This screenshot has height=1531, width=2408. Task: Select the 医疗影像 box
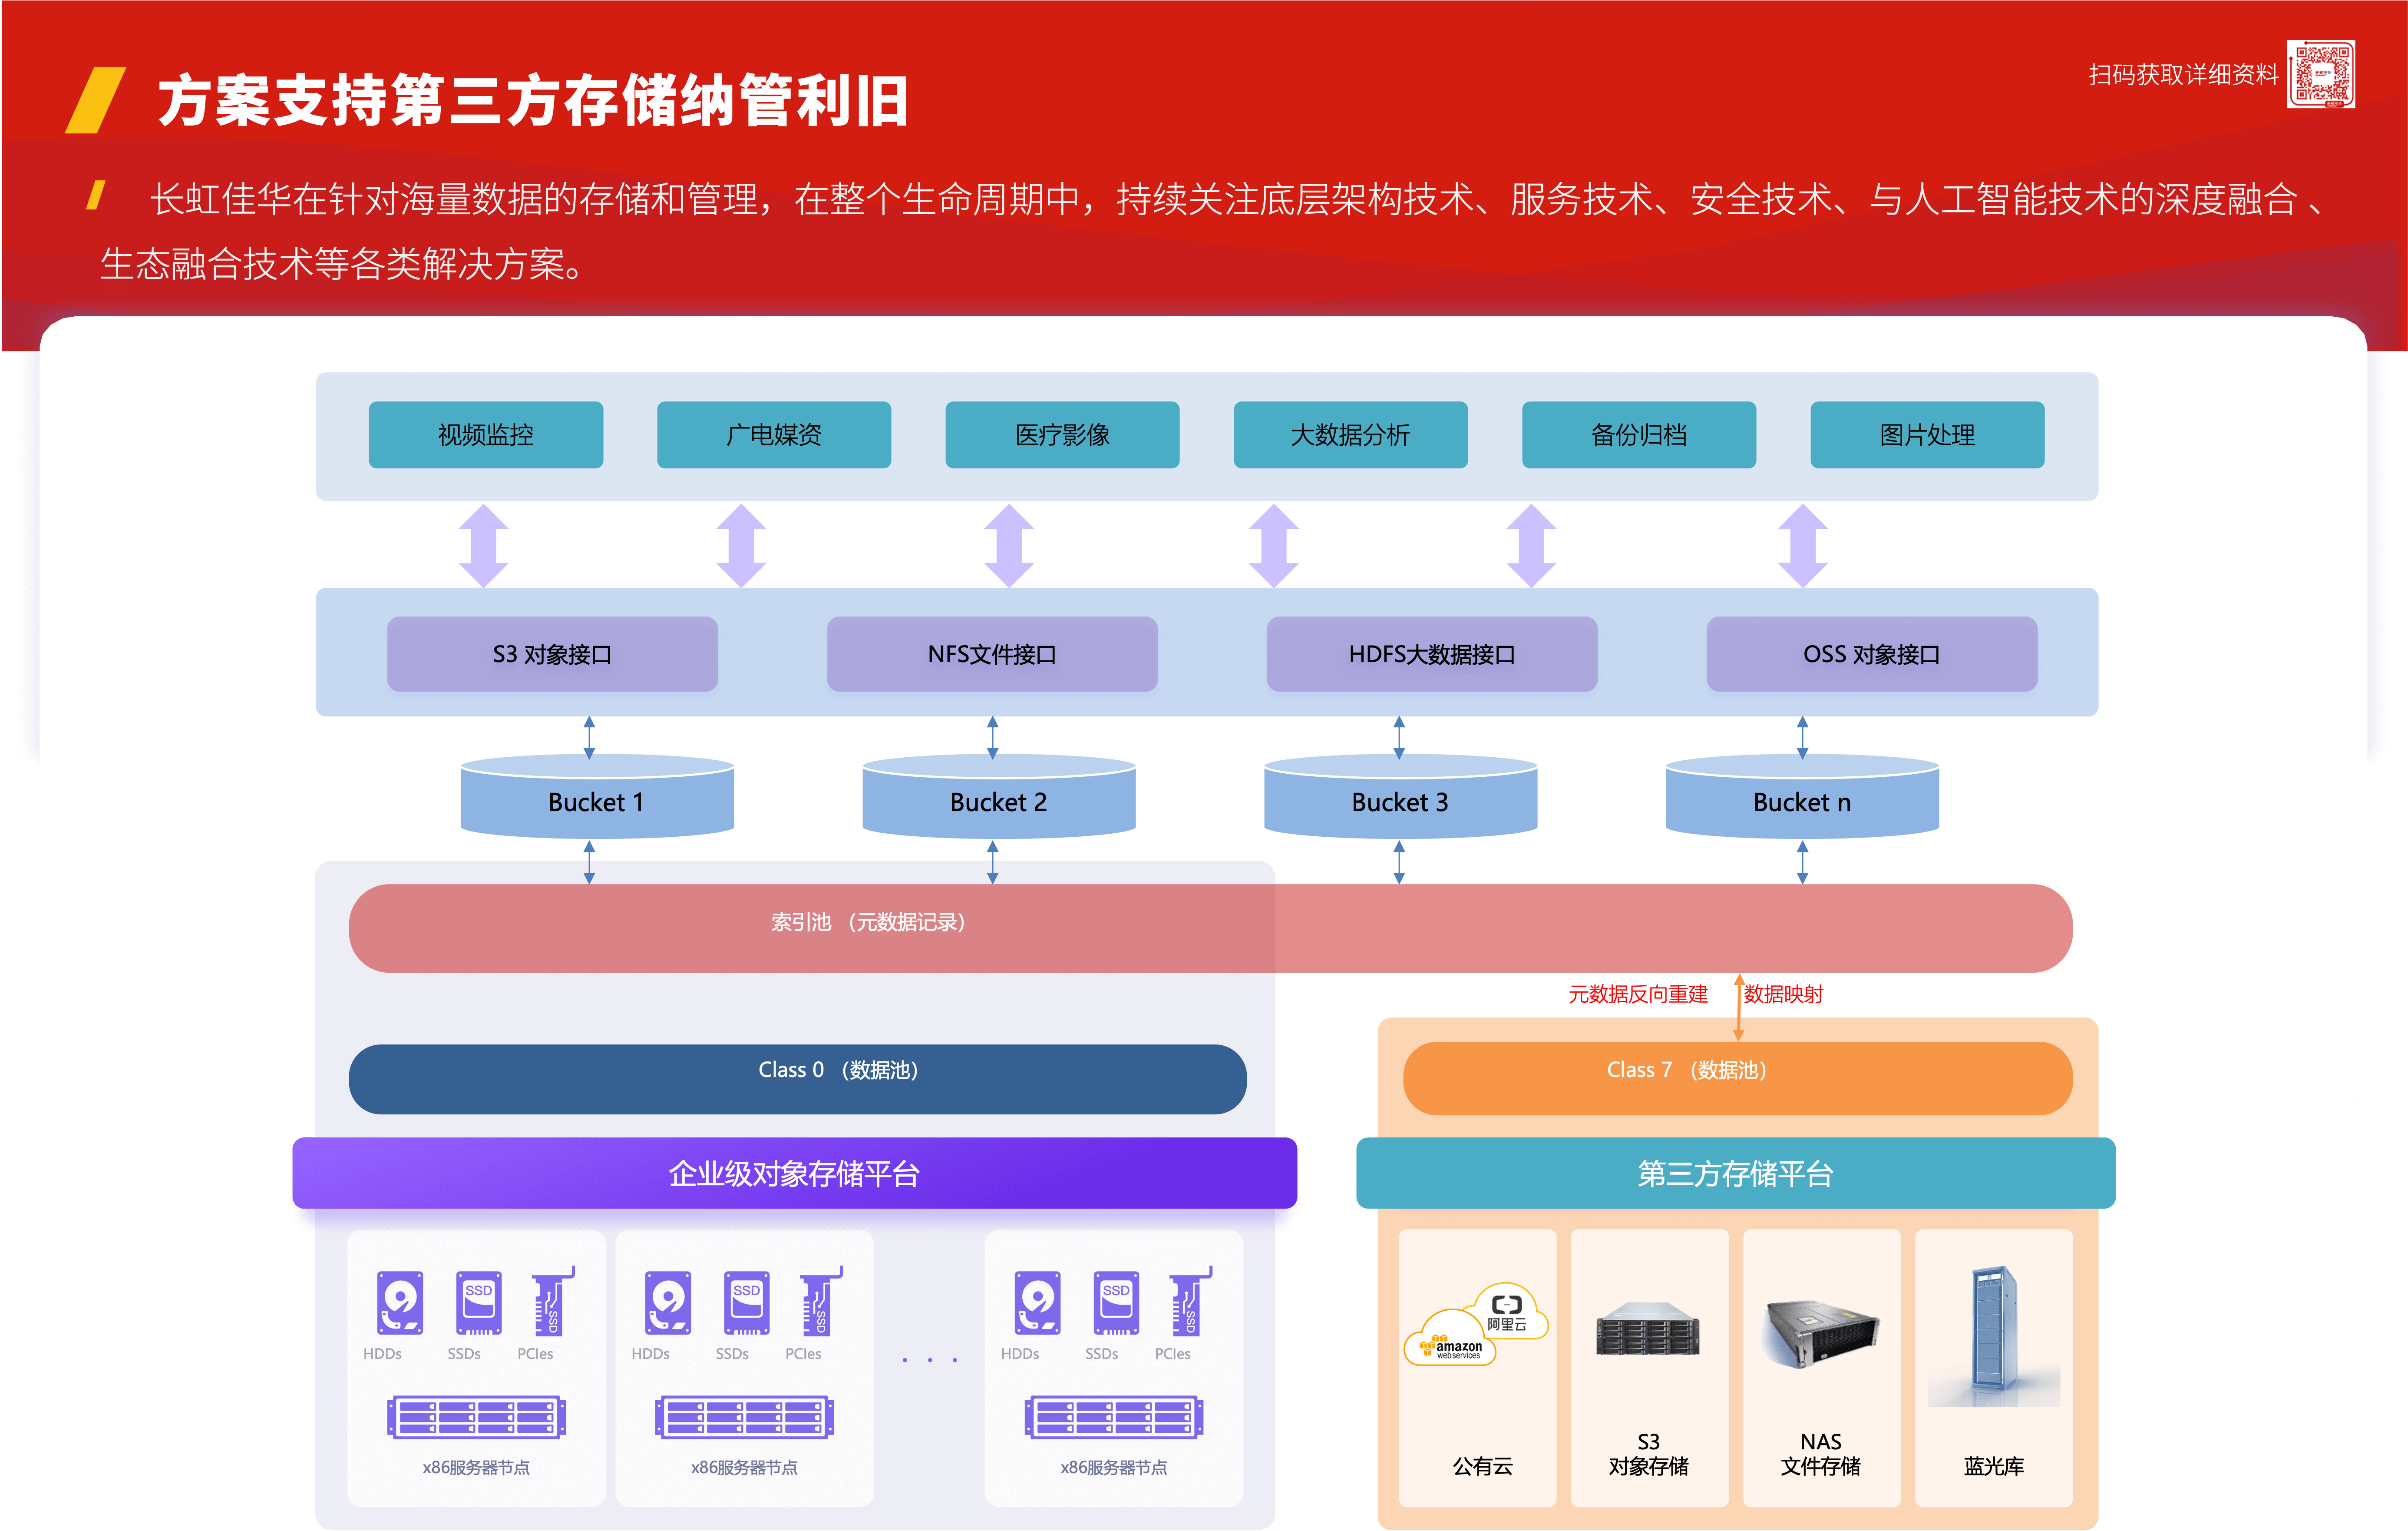(x=1062, y=434)
